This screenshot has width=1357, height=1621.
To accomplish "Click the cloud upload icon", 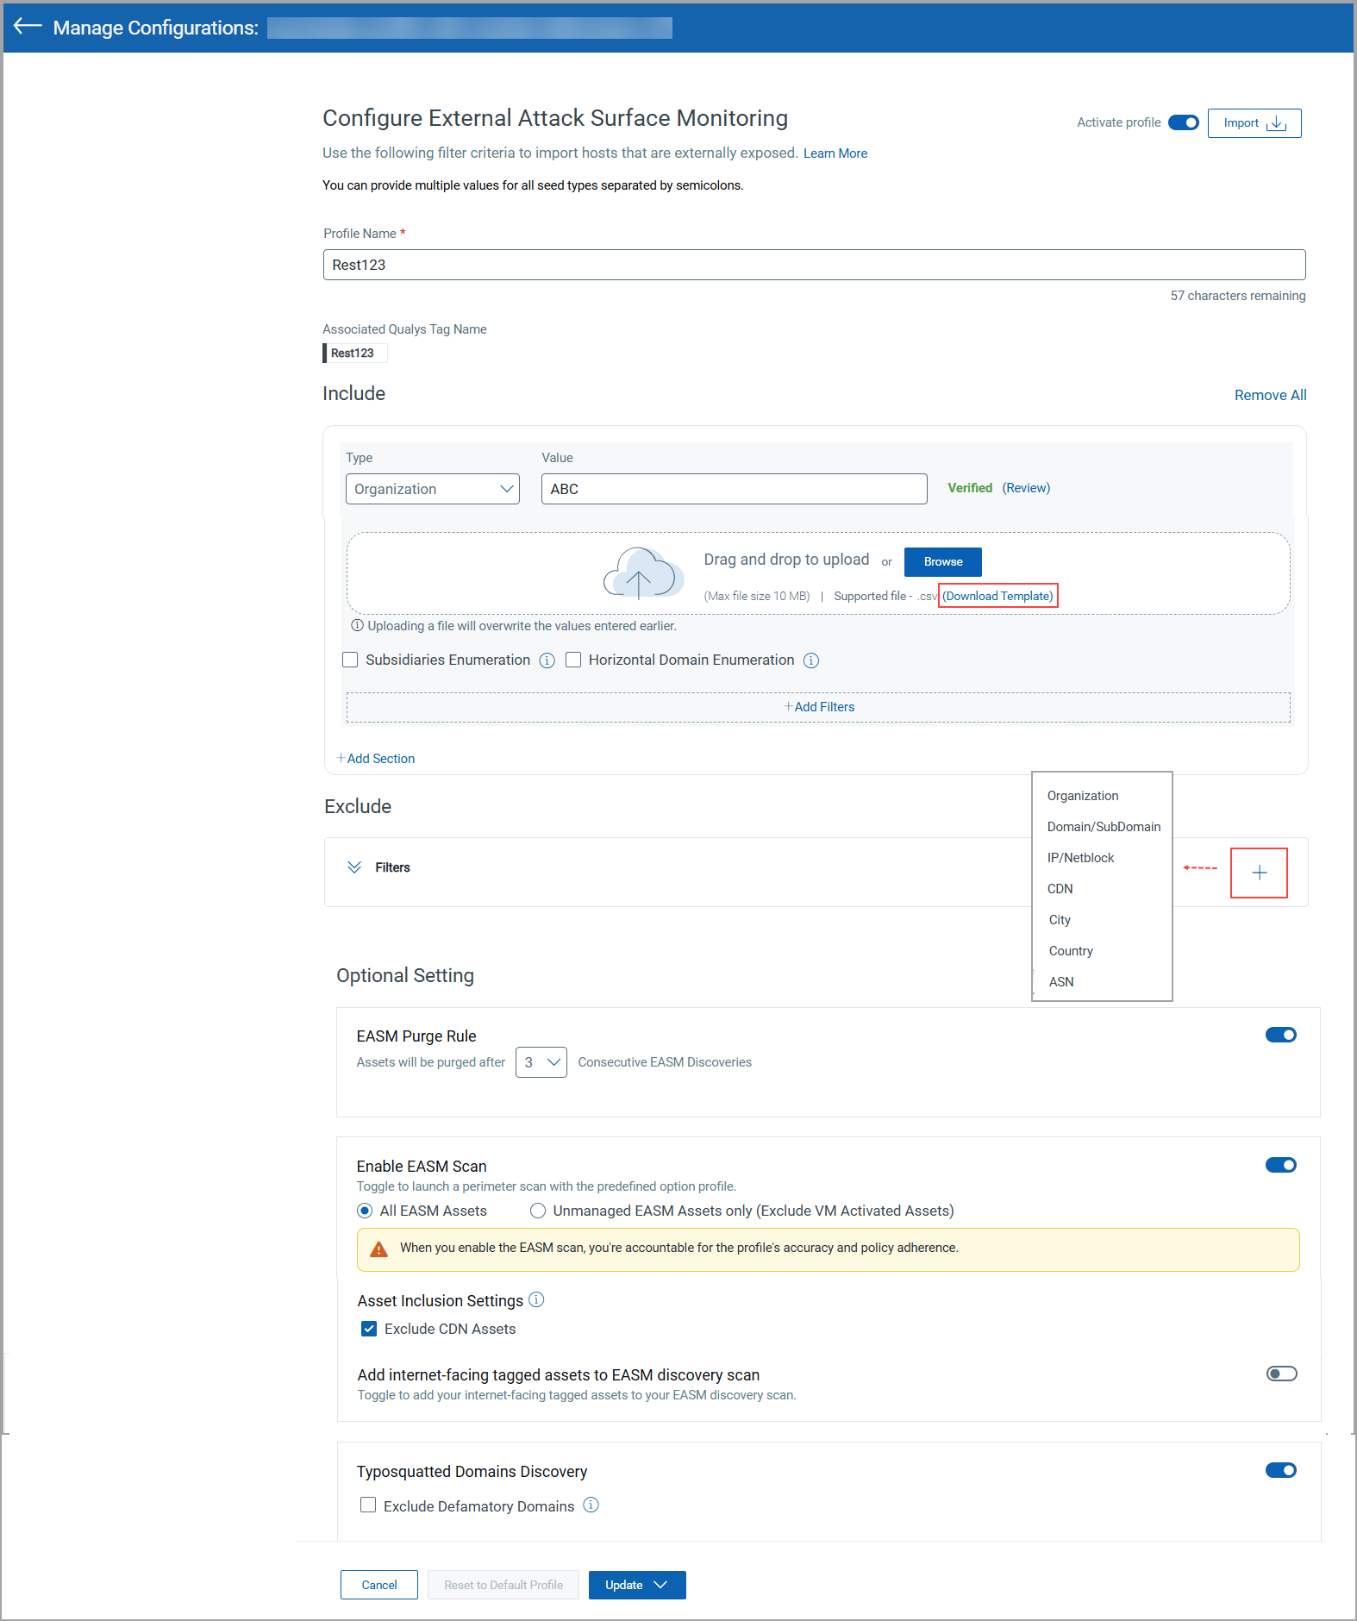I will (x=643, y=573).
